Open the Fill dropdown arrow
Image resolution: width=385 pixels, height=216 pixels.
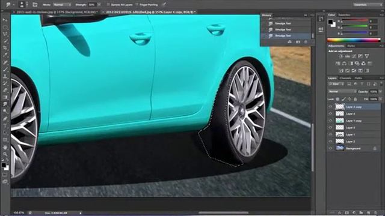tap(380, 99)
